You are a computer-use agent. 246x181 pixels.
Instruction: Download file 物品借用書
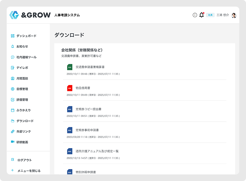click(x=83, y=88)
